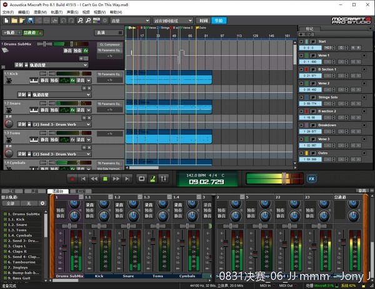Click the blue FX button beside master meter

pos(311,179)
